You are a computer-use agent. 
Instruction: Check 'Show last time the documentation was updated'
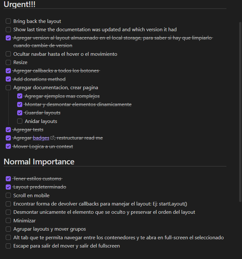pos(8,29)
